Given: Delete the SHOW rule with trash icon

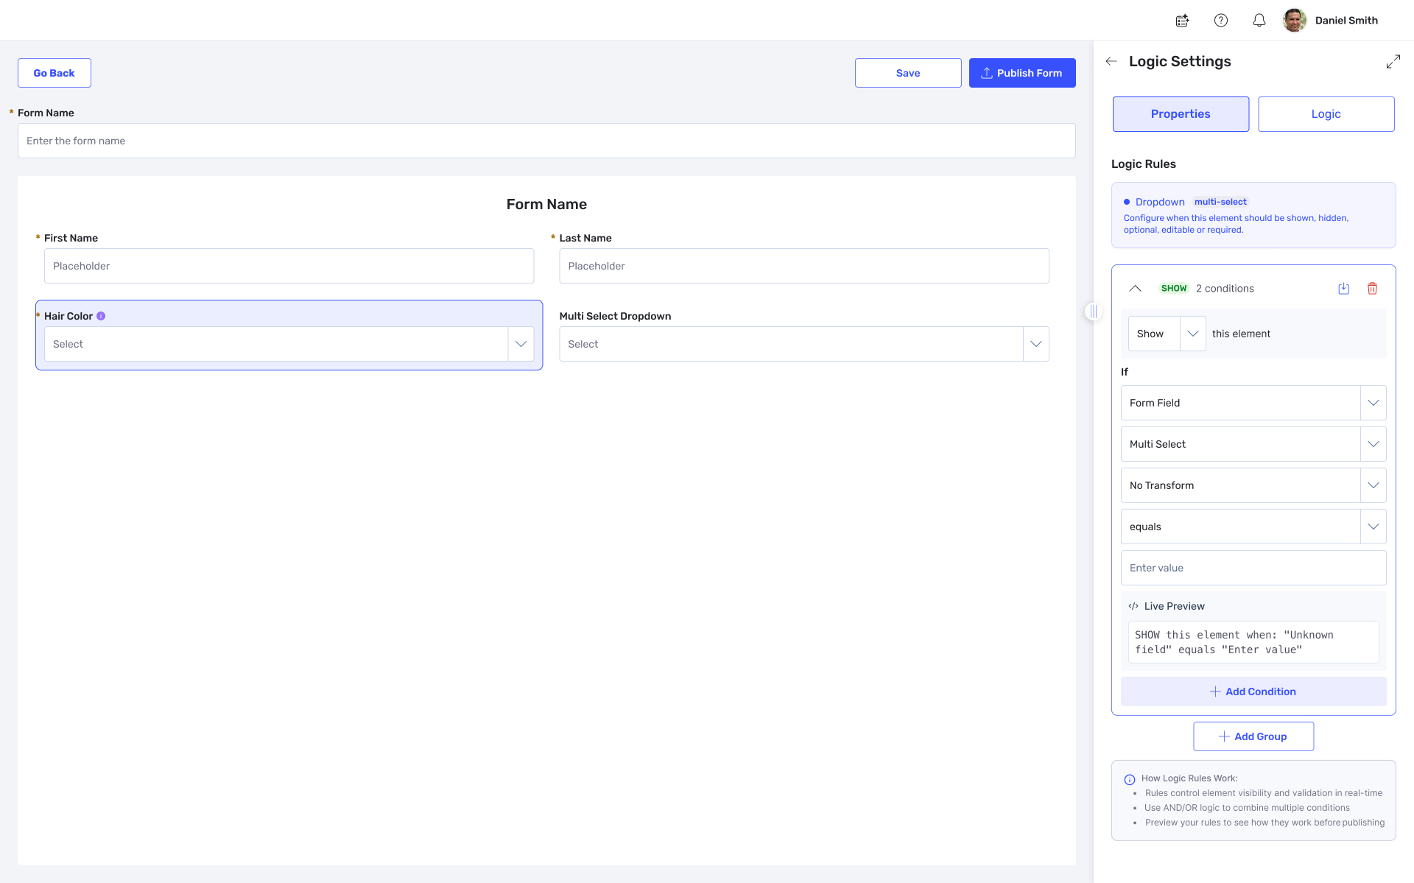Looking at the screenshot, I should pos(1372,289).
